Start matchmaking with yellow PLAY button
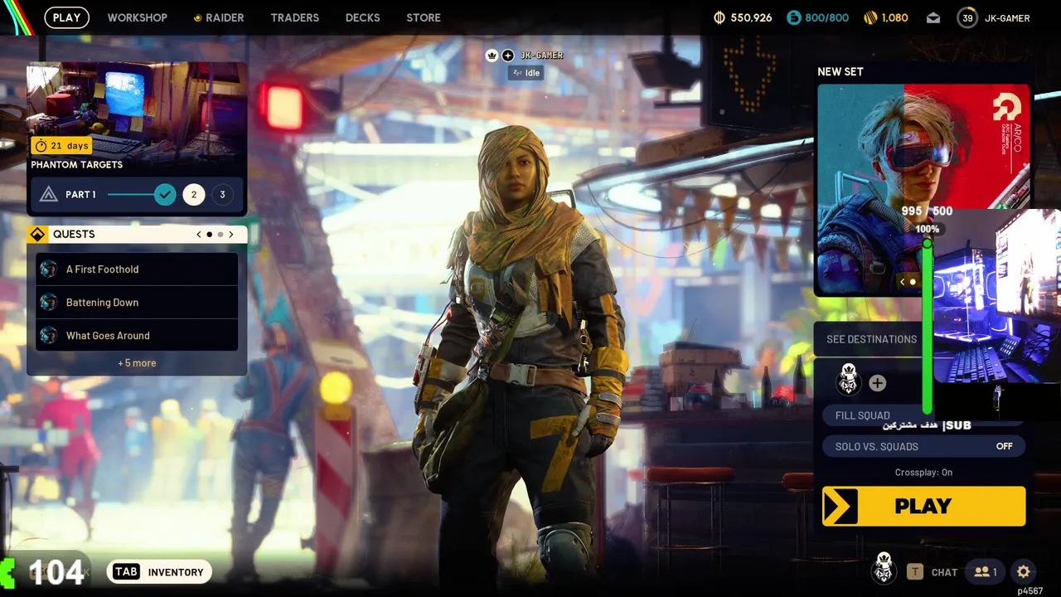Viewport: 1061px width, 597px height. click(x=923, y=507)
